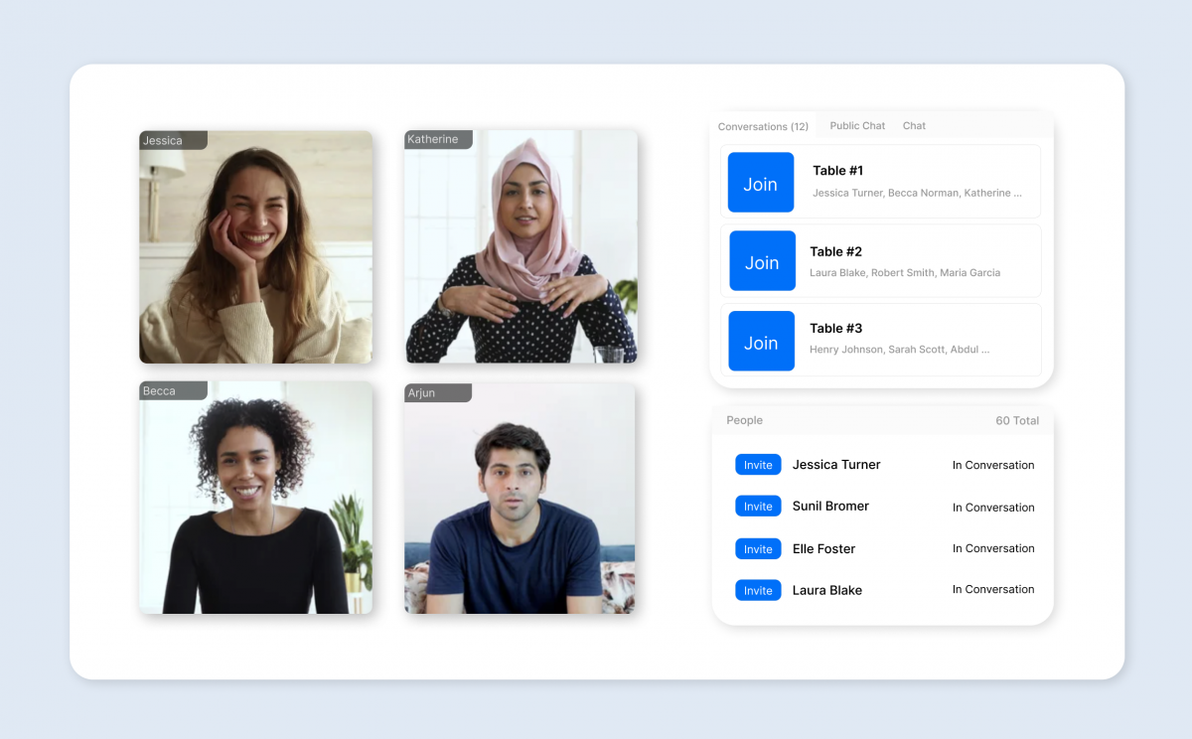Select Jessica's video tile
The image size is (1192, 739).
[255, 247]
